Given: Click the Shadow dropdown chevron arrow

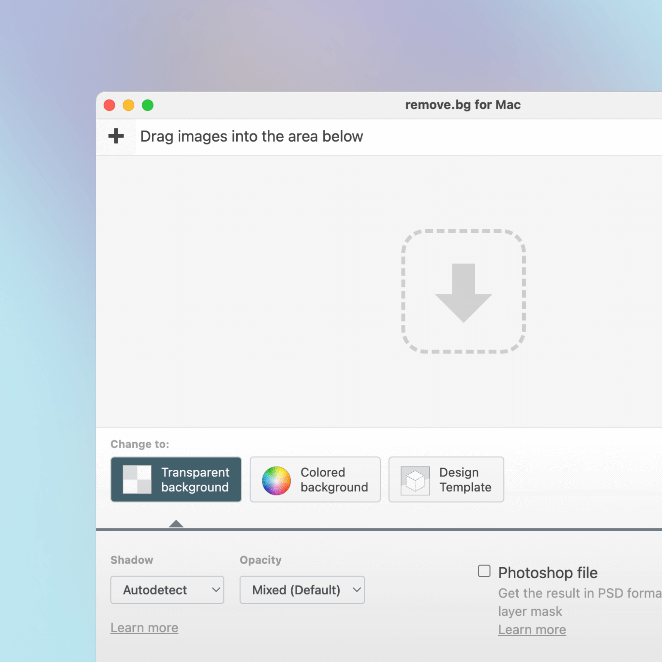Looking at the screenshot, I should click(x=216, y=590).
